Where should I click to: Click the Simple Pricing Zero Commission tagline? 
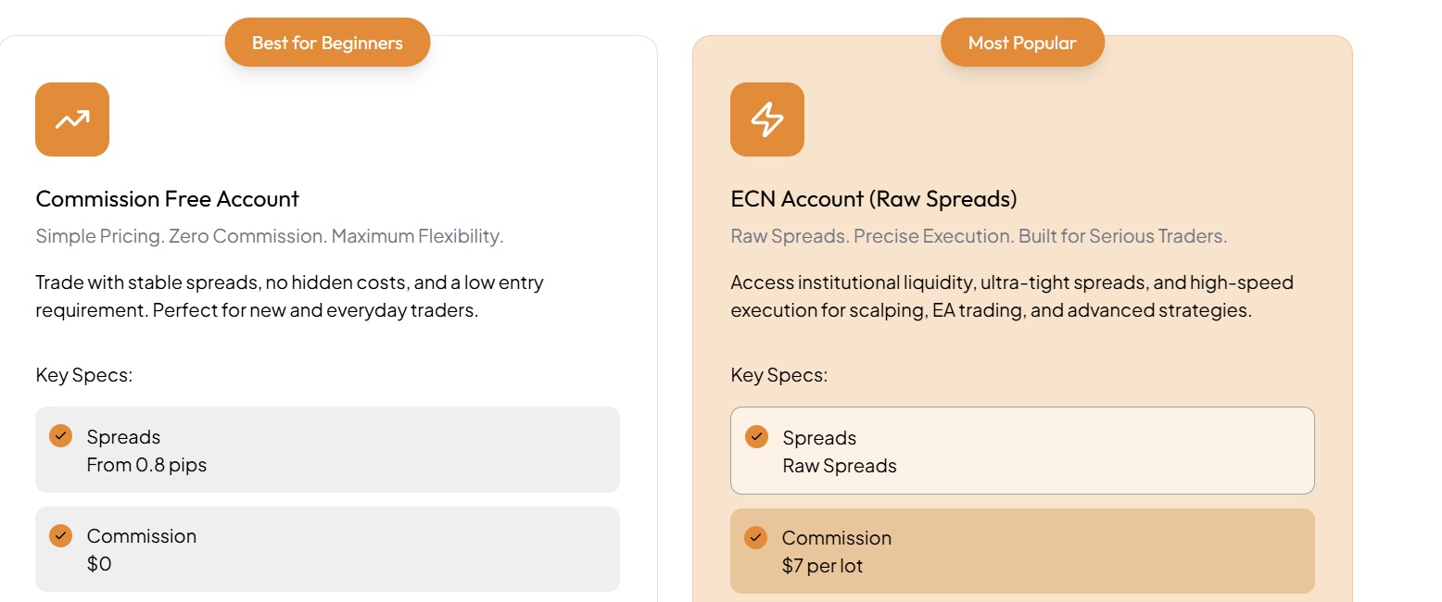270,236
